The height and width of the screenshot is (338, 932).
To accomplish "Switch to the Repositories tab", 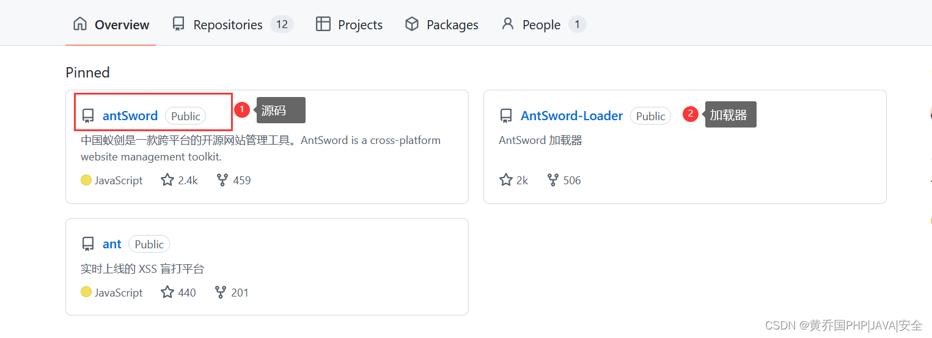I will coord(232,24).
